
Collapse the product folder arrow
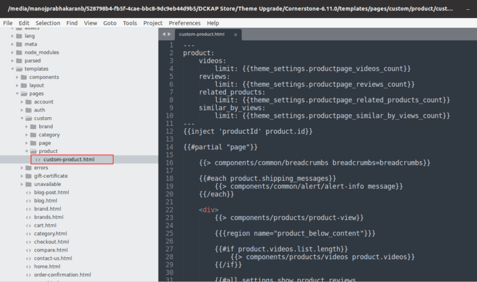pos(27,151)
